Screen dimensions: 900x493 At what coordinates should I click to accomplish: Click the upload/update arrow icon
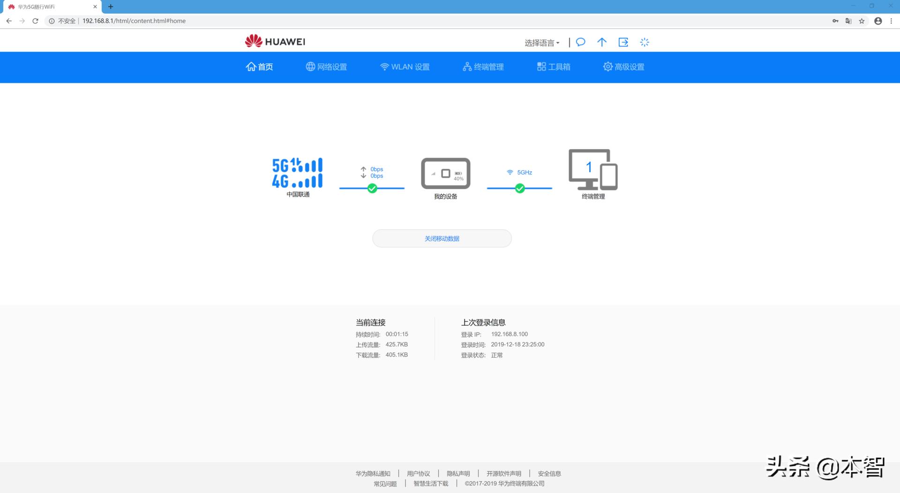coord(602,42)
